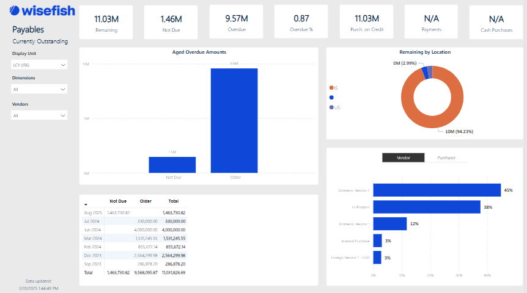Click the Older bar in chart
The height and width of the screenshot is (293, 527).
(x=234, y=120)
